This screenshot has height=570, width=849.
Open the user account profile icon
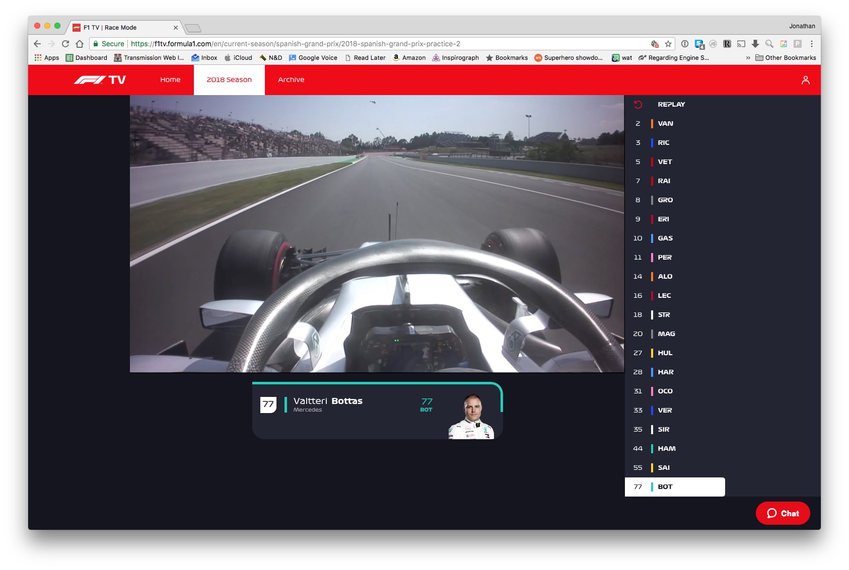tap(805, 80)
